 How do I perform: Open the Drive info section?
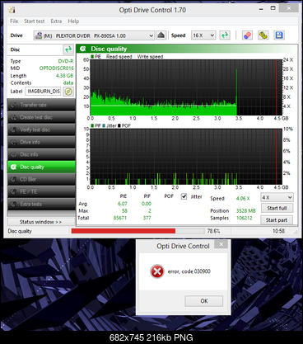41,142
